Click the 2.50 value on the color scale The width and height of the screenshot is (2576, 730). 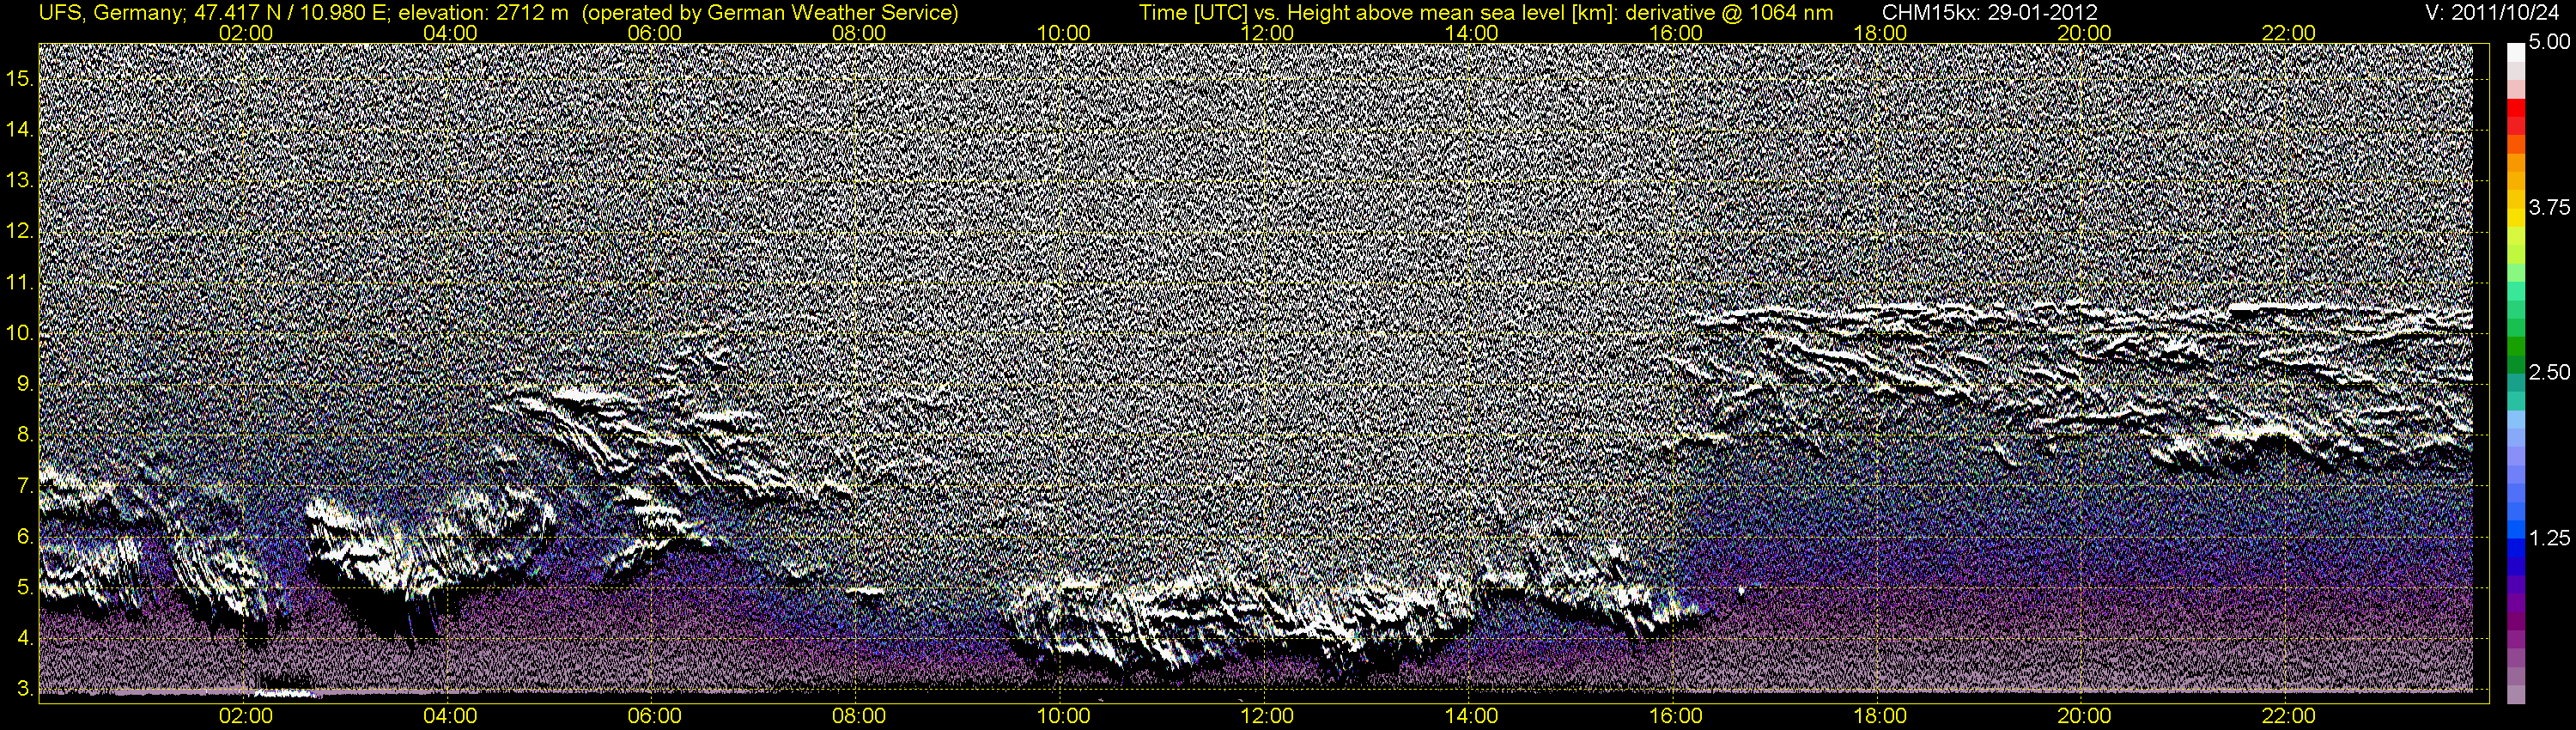pyautogui.click(x=2549, y=372)
